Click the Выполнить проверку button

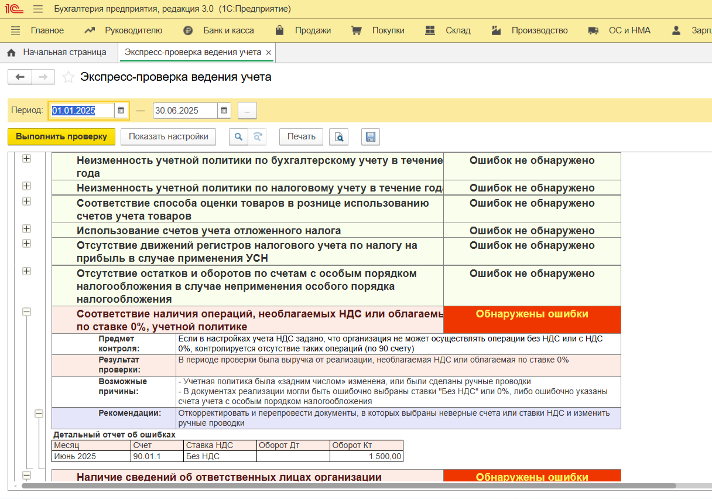click(61, 136)
